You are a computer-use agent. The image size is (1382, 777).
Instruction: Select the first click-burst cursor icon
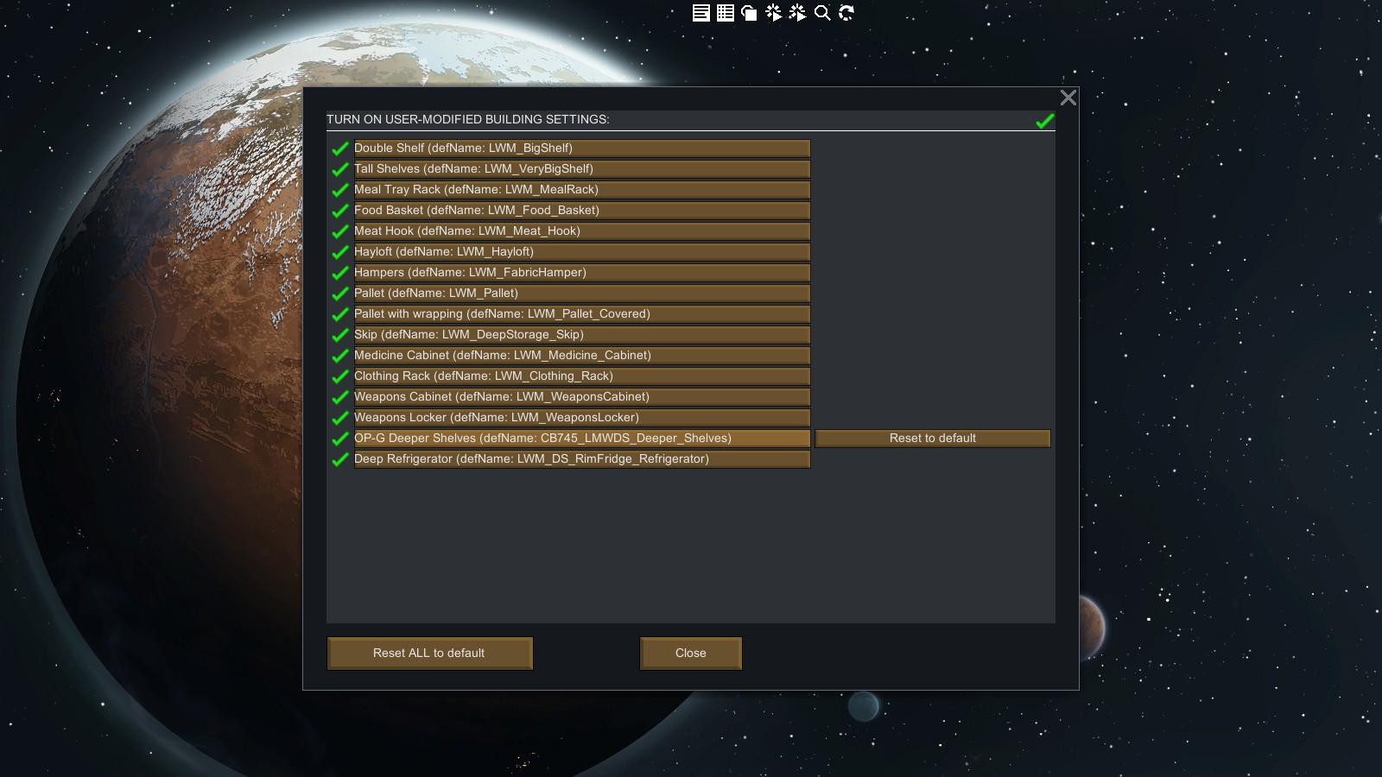[x=773, y=12]
